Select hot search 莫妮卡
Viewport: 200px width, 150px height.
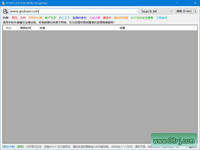click(107, 18)
